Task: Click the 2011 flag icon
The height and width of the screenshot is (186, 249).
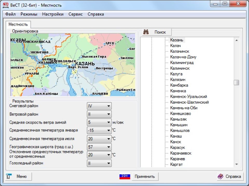Action: pyautogui.click(x=125, y=176)
